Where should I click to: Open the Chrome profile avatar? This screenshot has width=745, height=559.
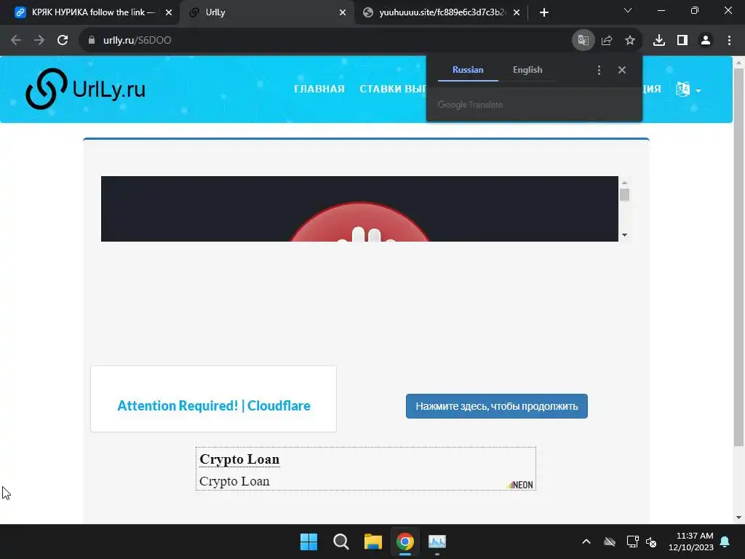pyautogui.click(x=706, y=41)
